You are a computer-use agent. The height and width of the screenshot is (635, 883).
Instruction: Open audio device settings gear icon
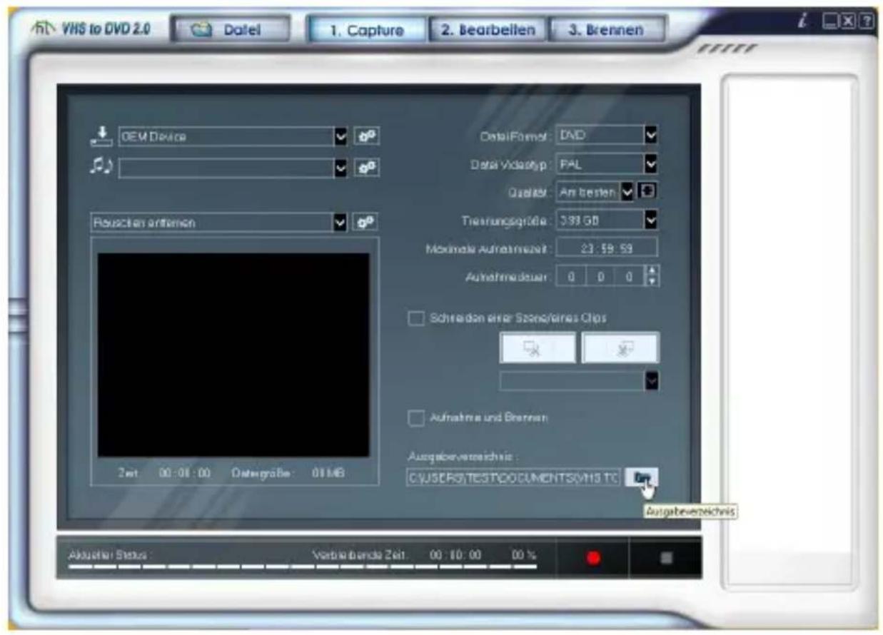(368, 168)
